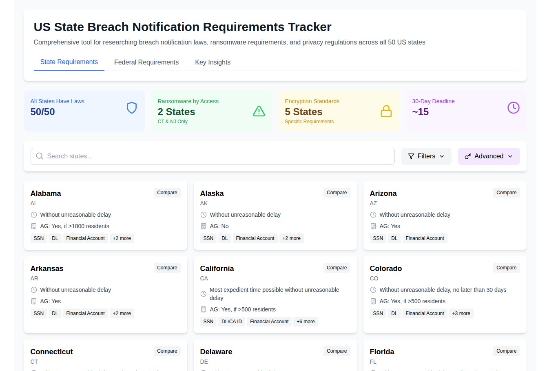Screen dimensions: 547x371
Task: Click Compare on the Delaware card
Action: point(337,351)
